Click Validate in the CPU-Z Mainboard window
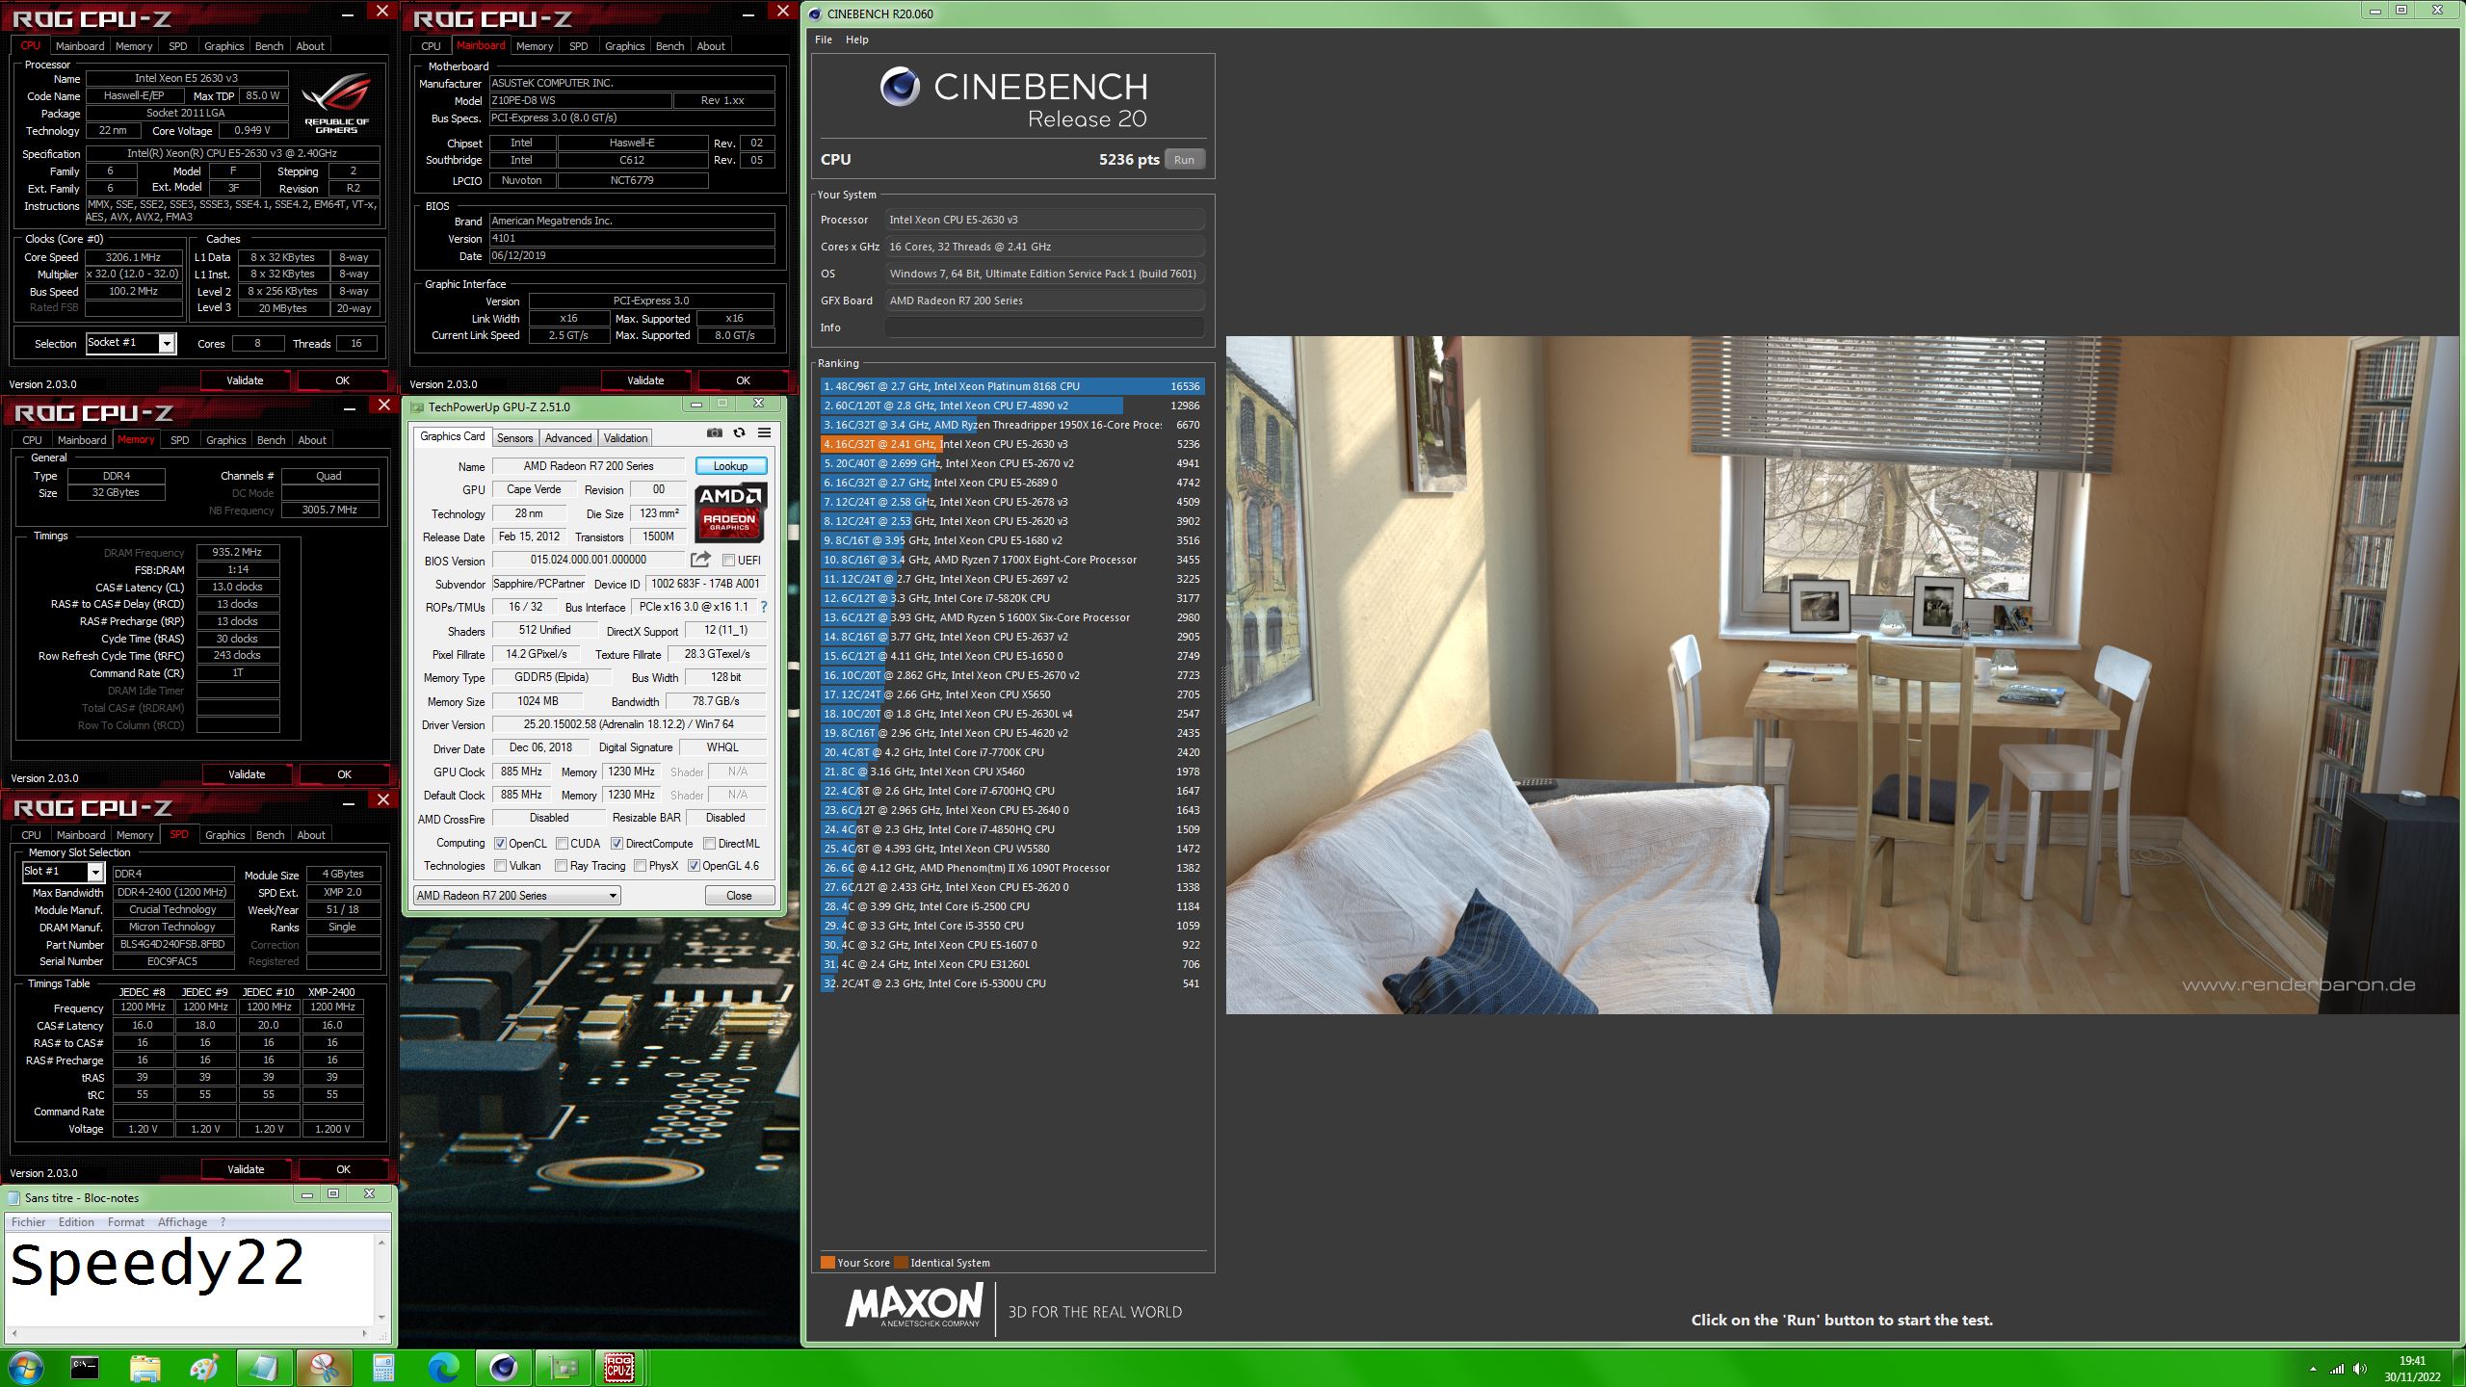 (x=645, y=380)
